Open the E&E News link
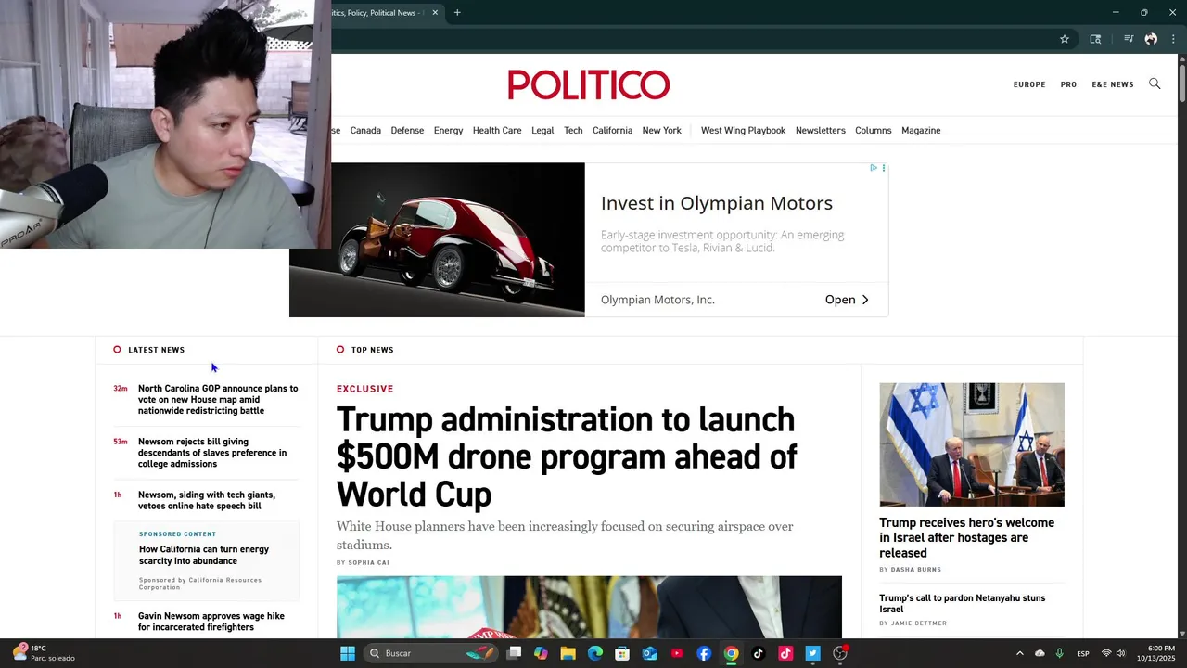Image resolution: width=1187 pixels, height=668 pixels. 1113,84
